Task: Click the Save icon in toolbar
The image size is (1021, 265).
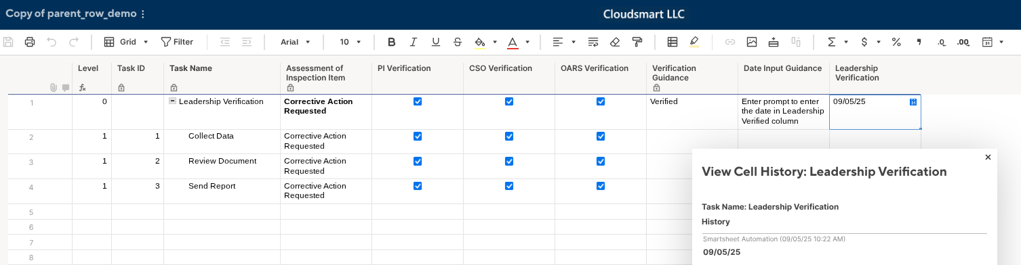Action: [9, 42]
